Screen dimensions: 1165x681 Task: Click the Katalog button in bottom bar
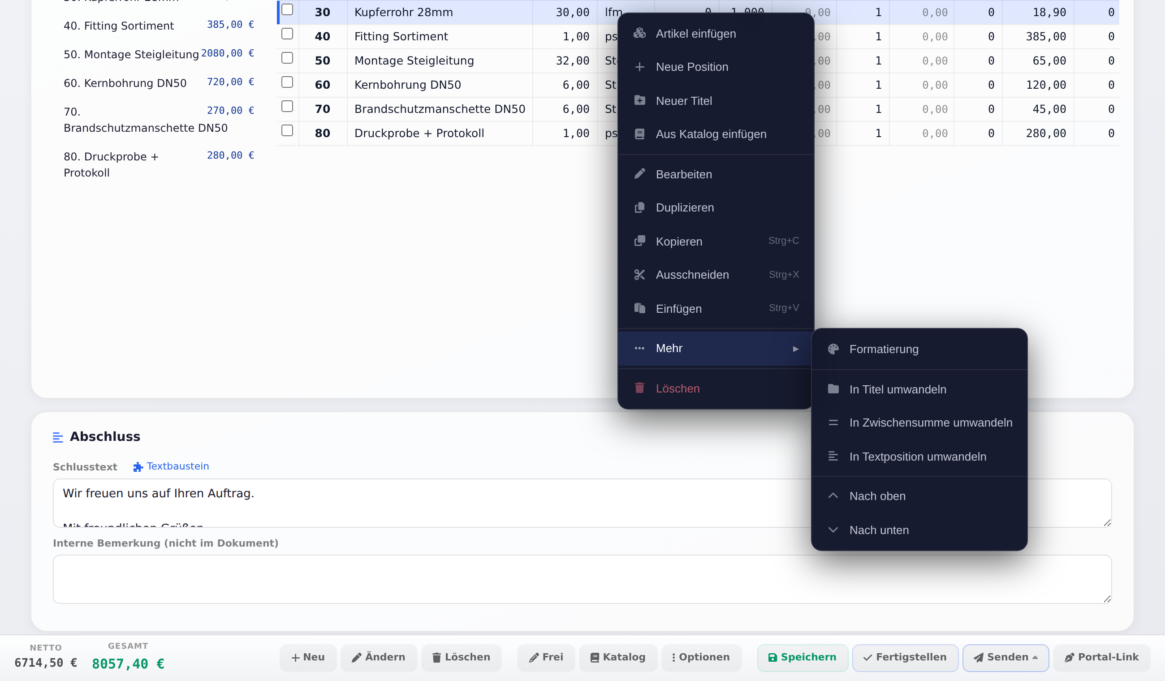[x=617, y=657]
